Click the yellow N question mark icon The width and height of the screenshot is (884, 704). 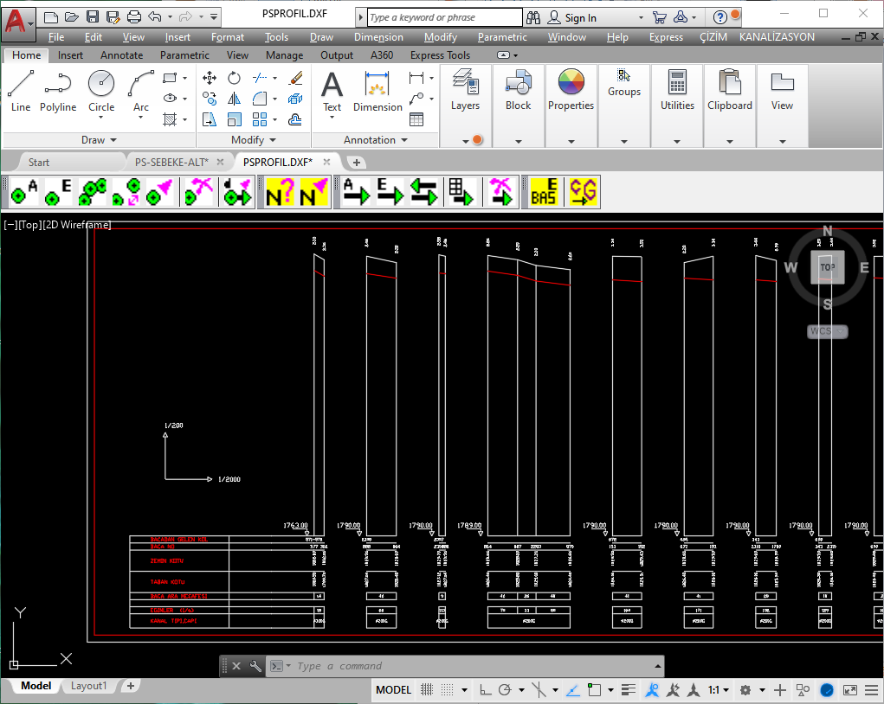281,192
